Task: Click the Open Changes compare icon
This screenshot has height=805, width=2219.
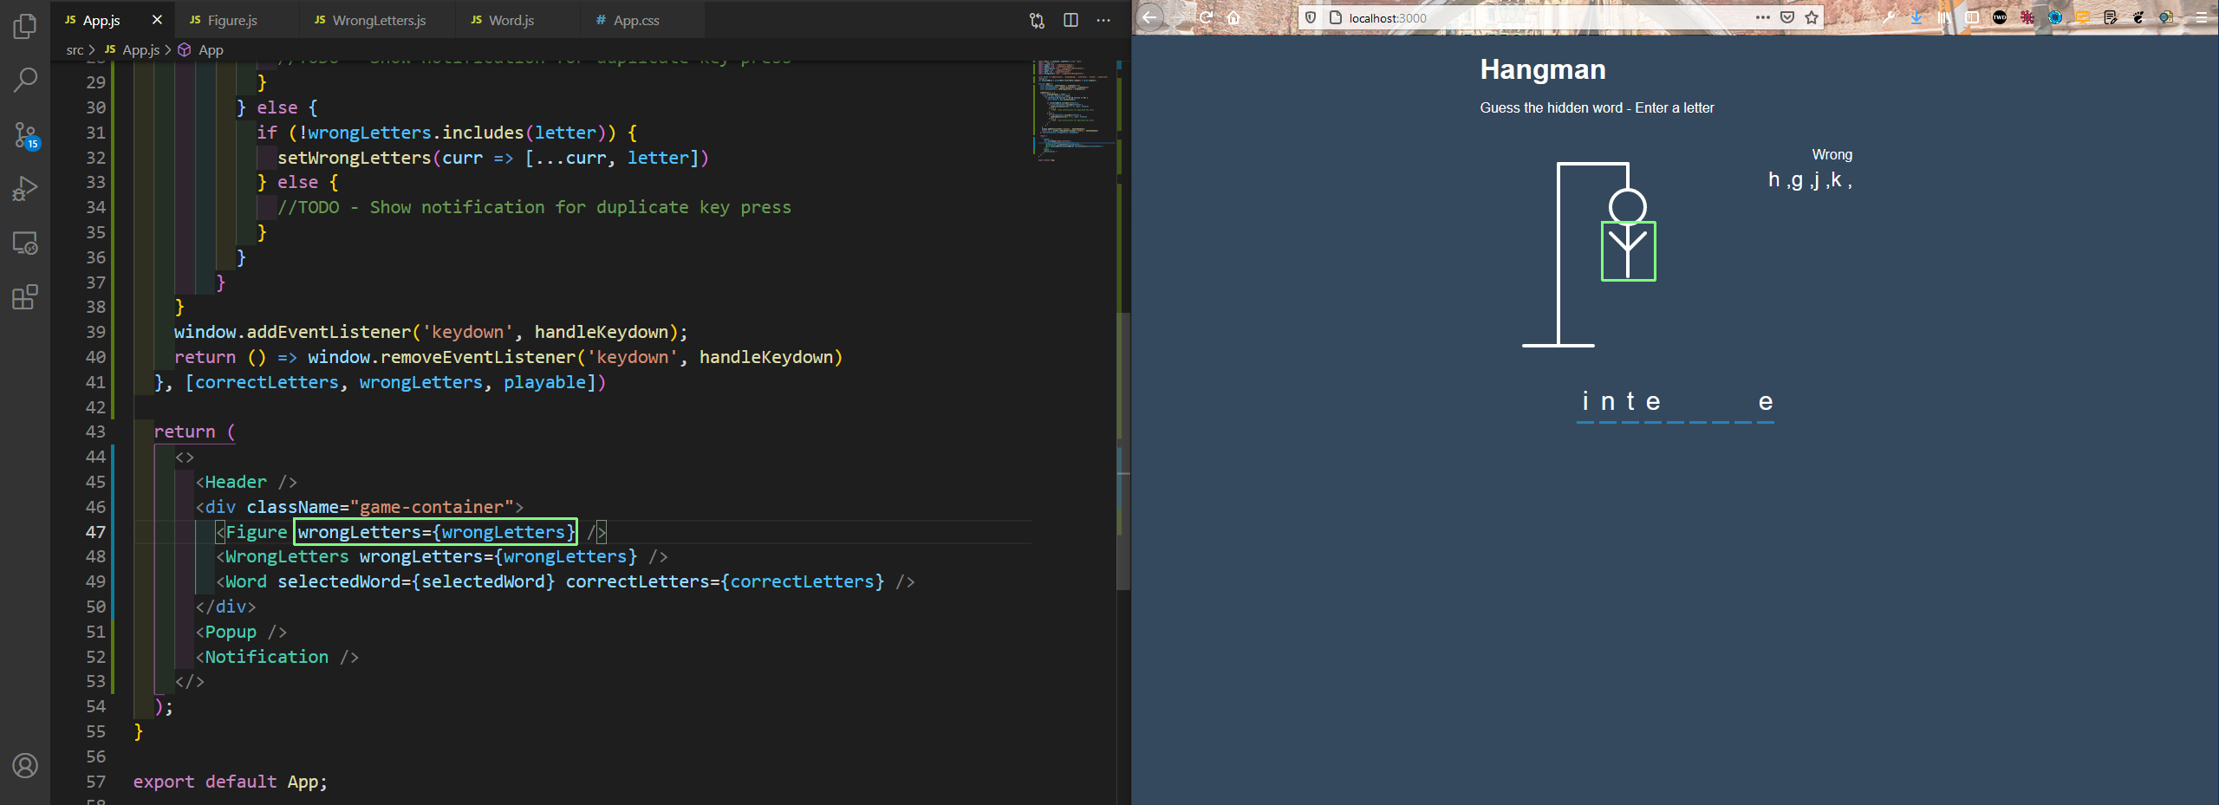Action: point(1037,20)
